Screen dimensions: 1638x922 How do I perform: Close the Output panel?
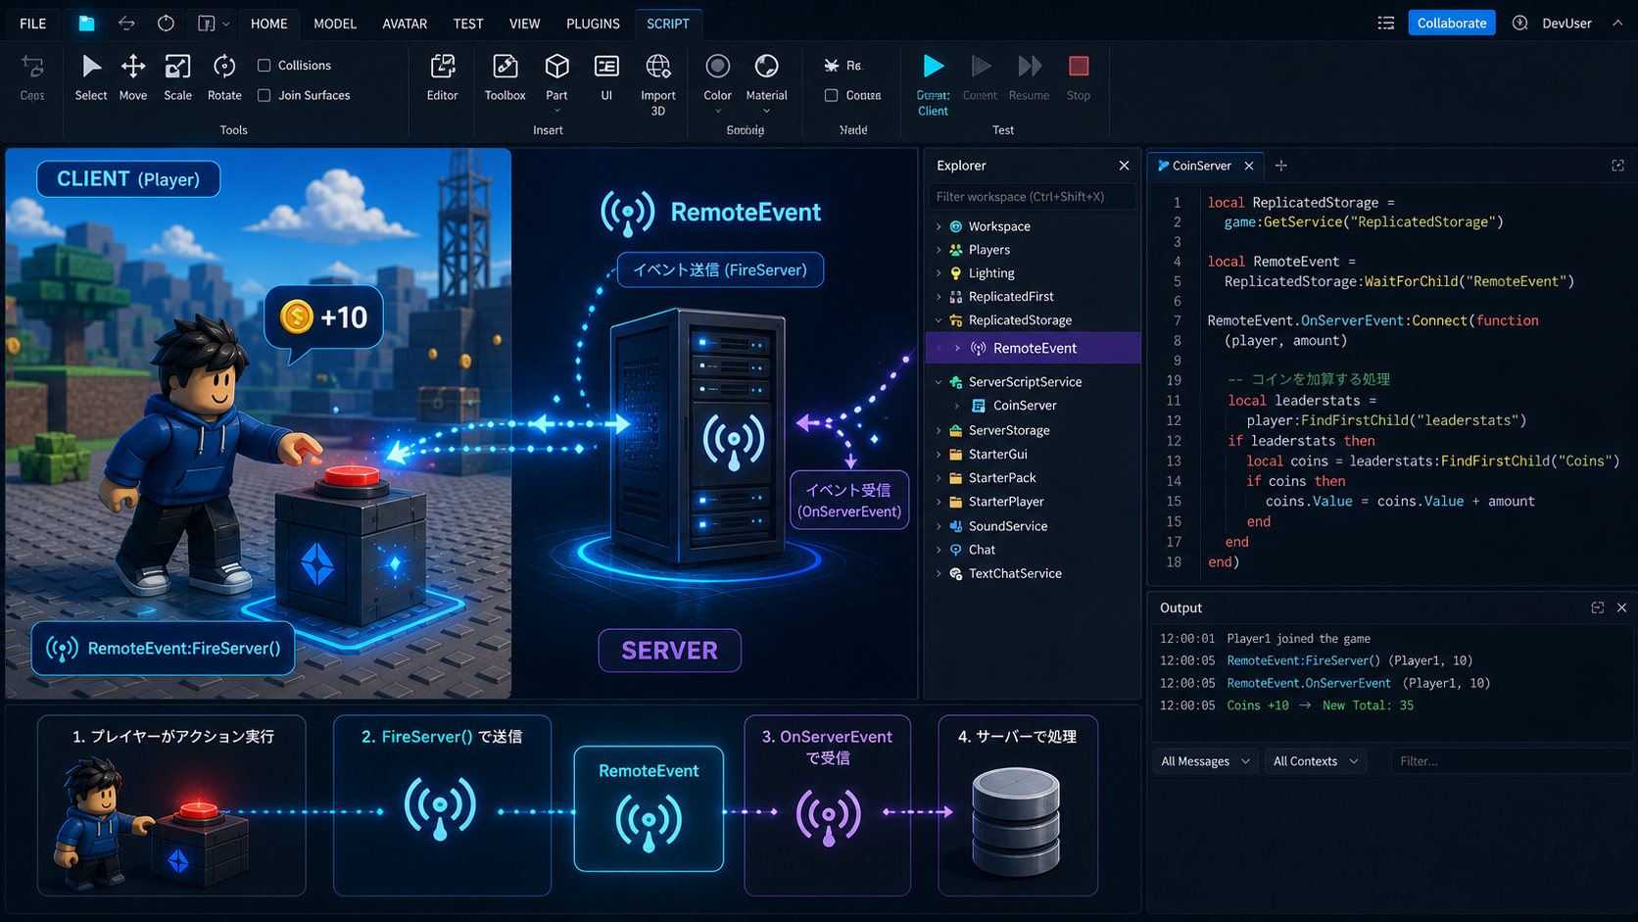[x=1621, y=607]
